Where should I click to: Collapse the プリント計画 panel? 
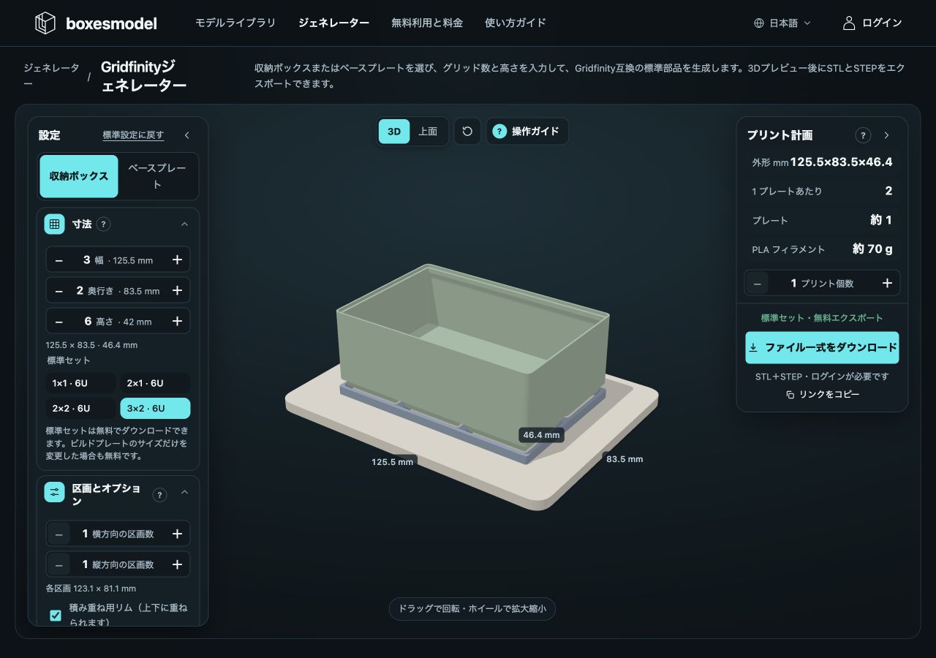(886, 135)
